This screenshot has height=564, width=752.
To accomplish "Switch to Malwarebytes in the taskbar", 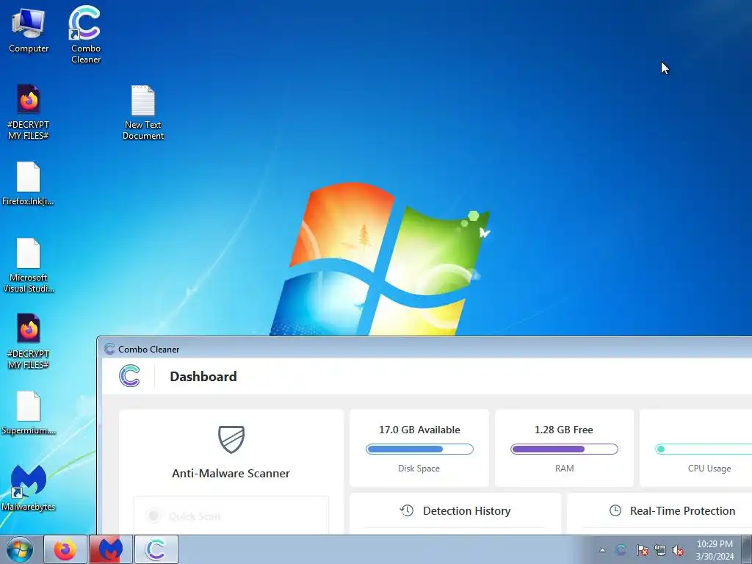I will click(x=110, y=549).
